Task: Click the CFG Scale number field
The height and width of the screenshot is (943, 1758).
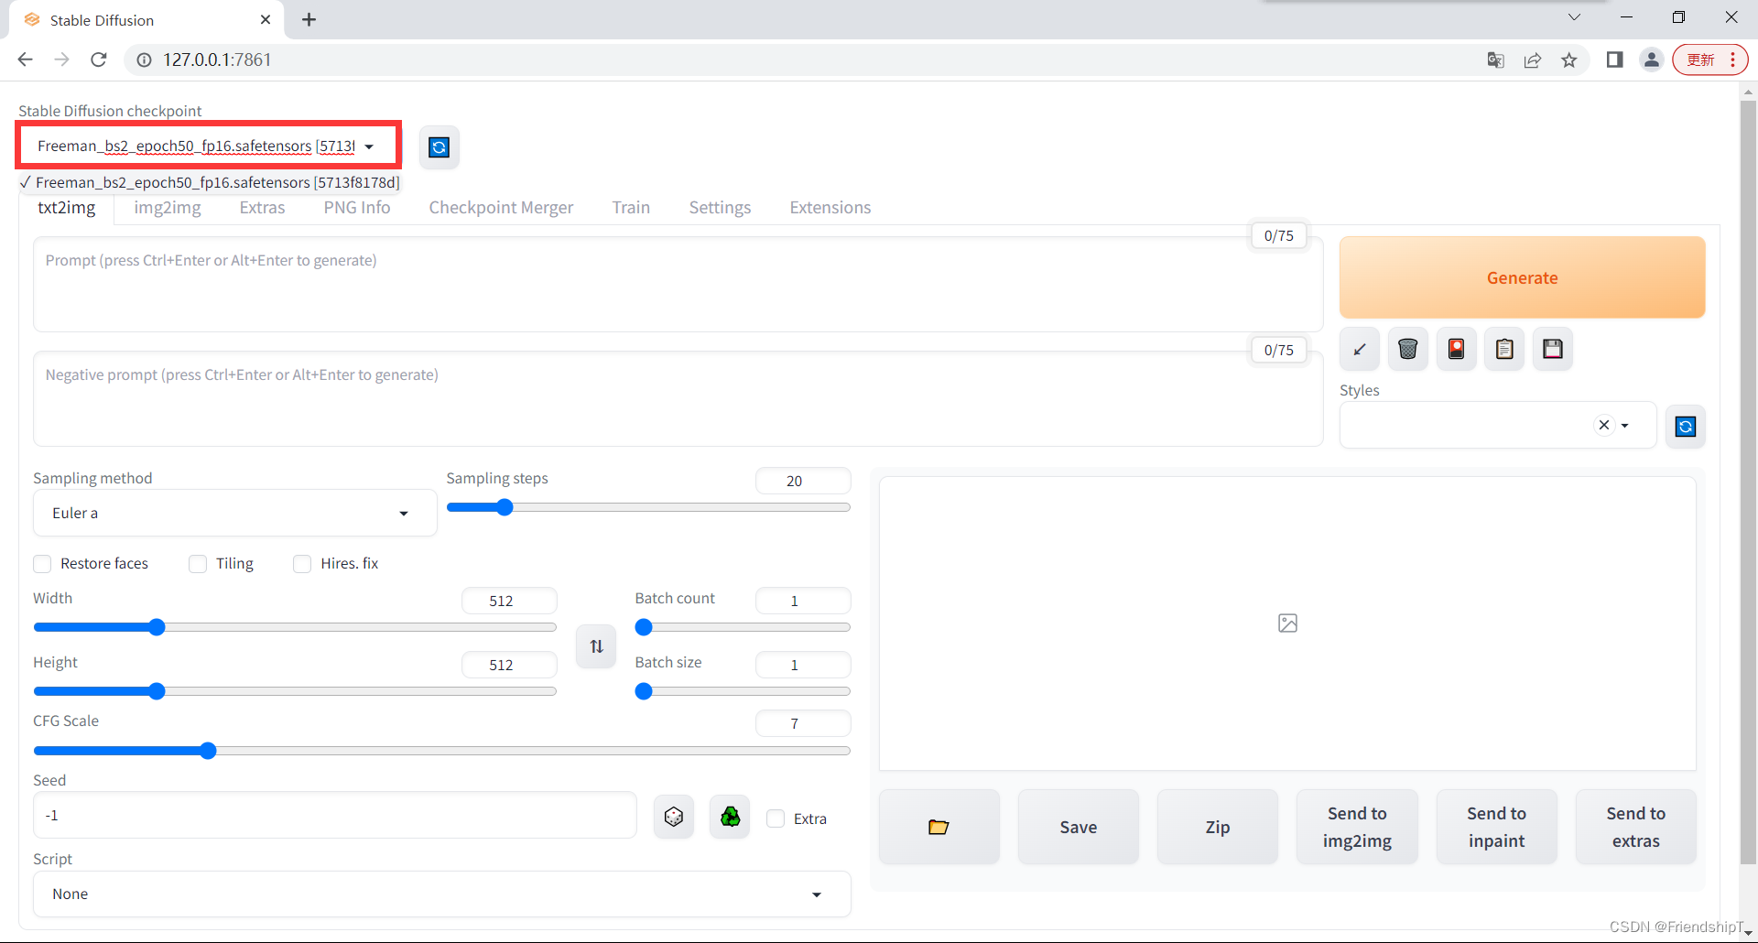Action: point(803,723)
